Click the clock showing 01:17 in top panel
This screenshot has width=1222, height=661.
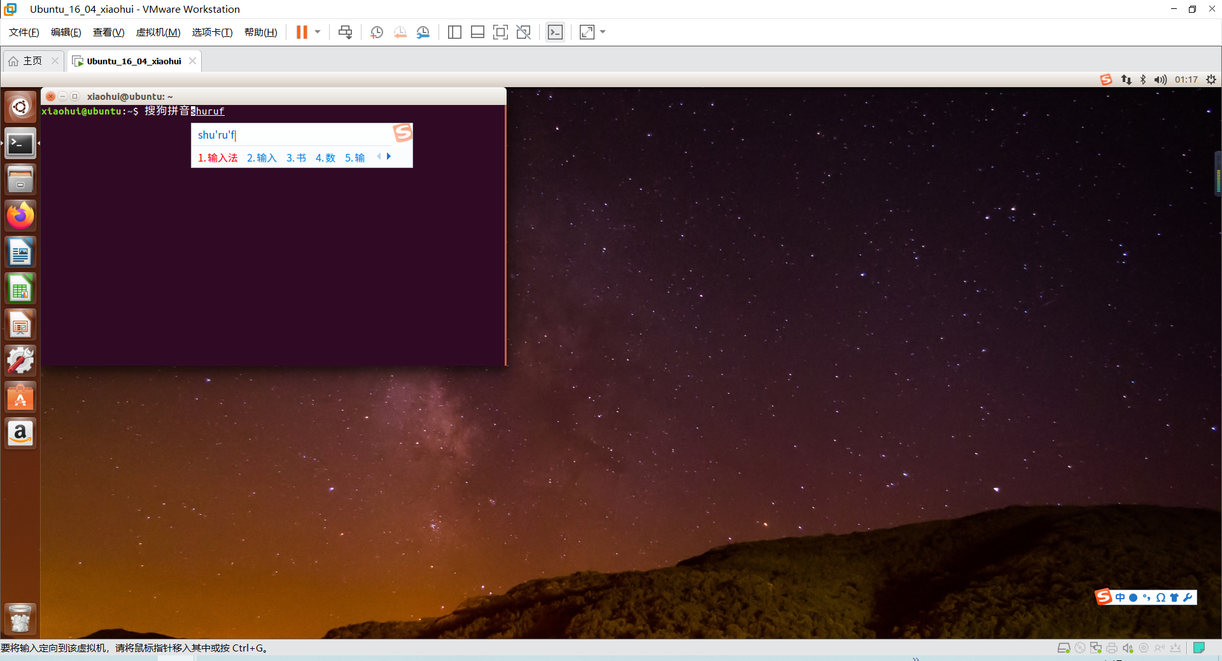(x=1187, y=80)
